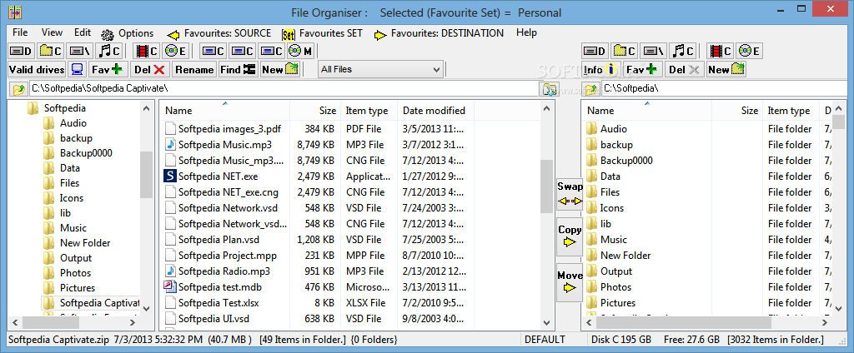
Task: Click the destination path input field
Action: (x=723, y=88)
